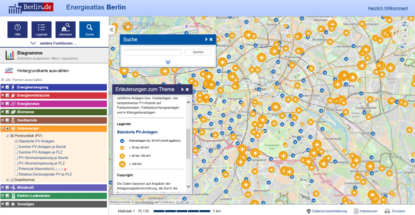Image resolution: width=415 pixels, height=215 pixels.
Task: Expand the Energienetze theme
Action: (3, 104)
